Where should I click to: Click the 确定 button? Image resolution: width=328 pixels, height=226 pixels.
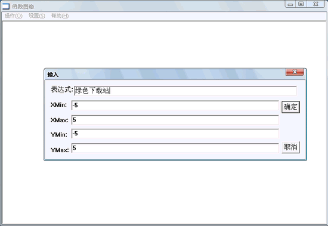[290, 107]
